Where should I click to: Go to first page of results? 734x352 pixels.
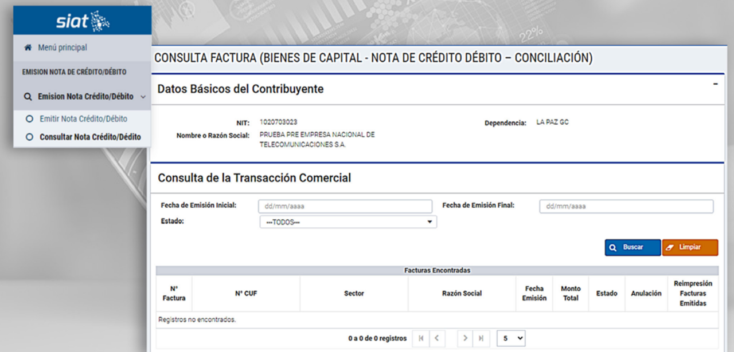421,338
